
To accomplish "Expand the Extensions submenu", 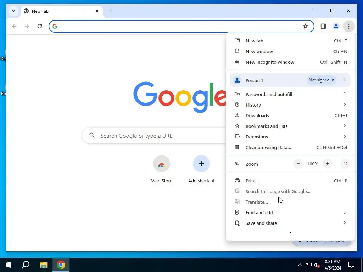I will pos(290,137).
